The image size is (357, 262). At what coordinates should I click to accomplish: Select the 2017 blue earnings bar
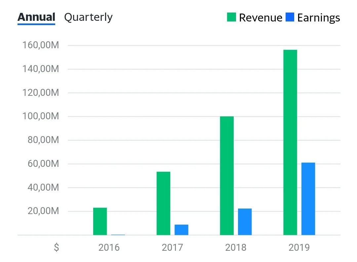pyautogui.click(x=181, y=230)
